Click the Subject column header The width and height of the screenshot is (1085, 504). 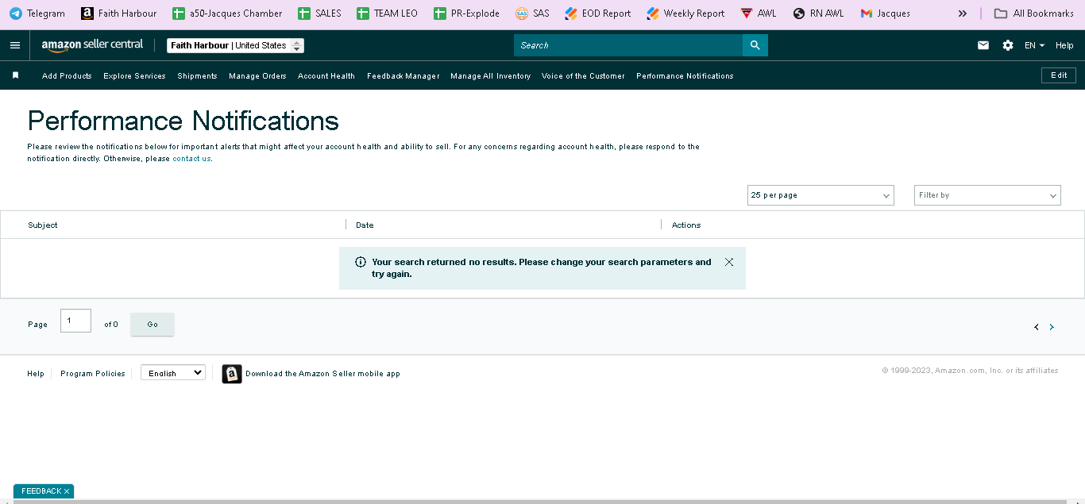[x=43, y=225]
